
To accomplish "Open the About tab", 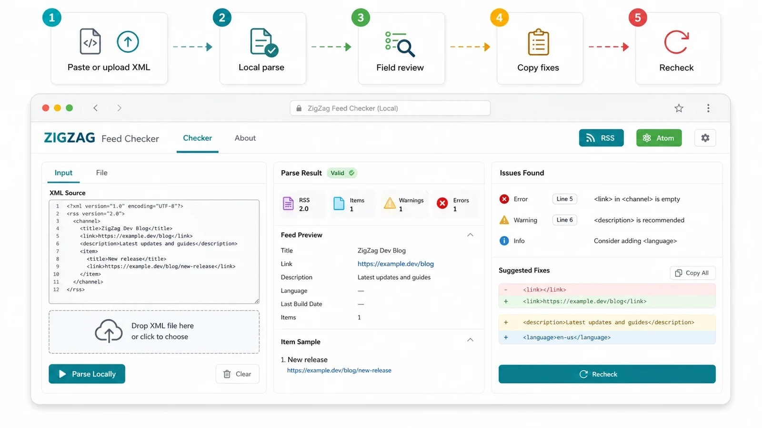I will [x=245, y=138].
